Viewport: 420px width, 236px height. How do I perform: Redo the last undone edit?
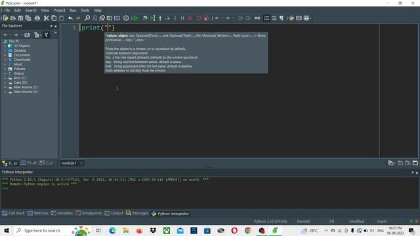tap(78, 18)
